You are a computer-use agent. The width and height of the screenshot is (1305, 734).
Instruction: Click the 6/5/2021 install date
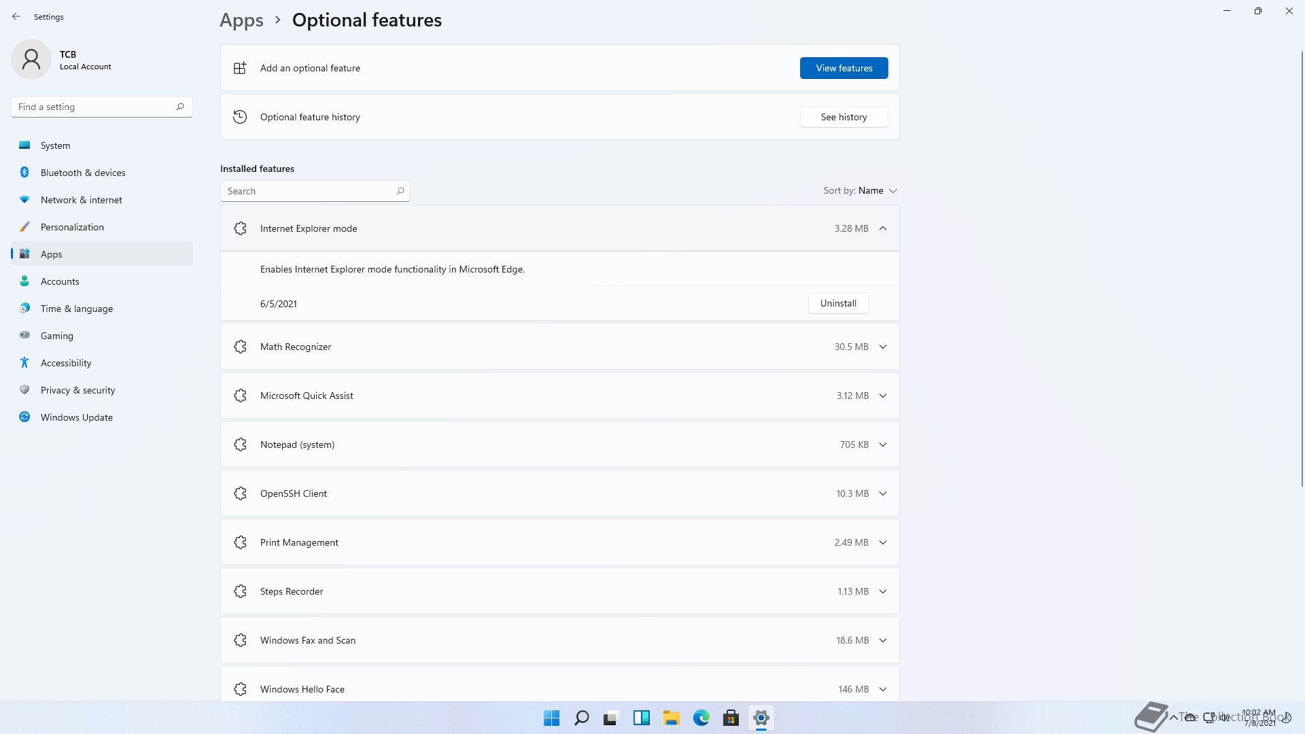coord(279,304)
